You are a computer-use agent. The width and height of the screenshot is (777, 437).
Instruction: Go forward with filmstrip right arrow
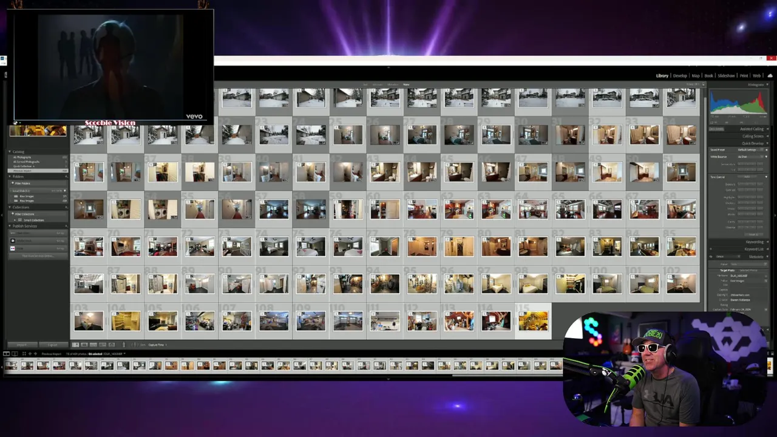click(x=35, y=353)
